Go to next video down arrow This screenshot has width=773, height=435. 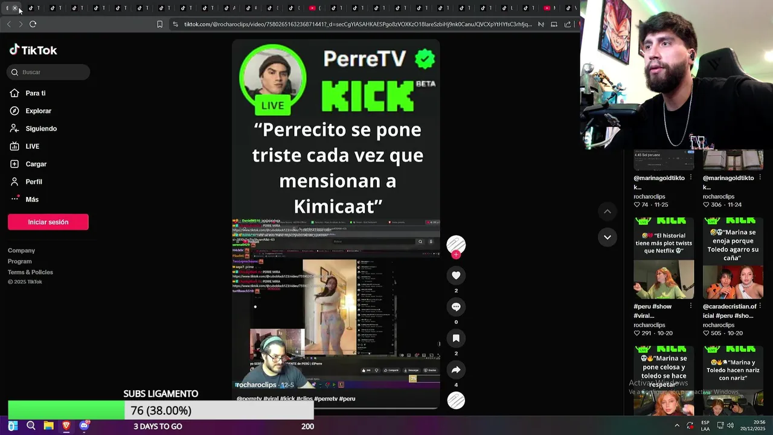(607, 237)
